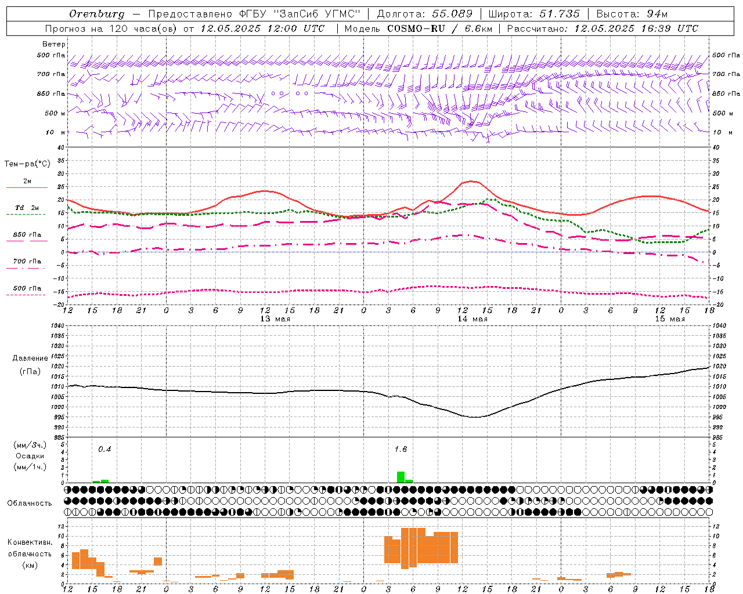The image size is (743, 594).
Task: Click the 13 мая date label
Action: pos(275,318)
